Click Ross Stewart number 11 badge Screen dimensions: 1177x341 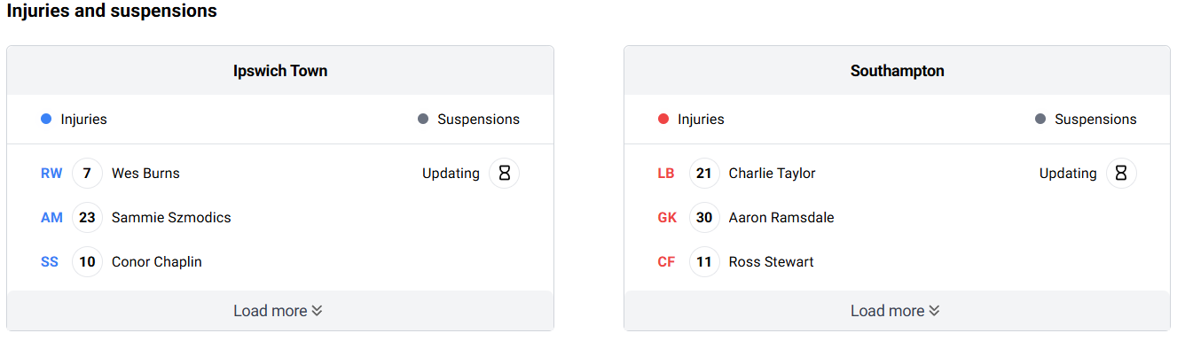click(704, 262)
